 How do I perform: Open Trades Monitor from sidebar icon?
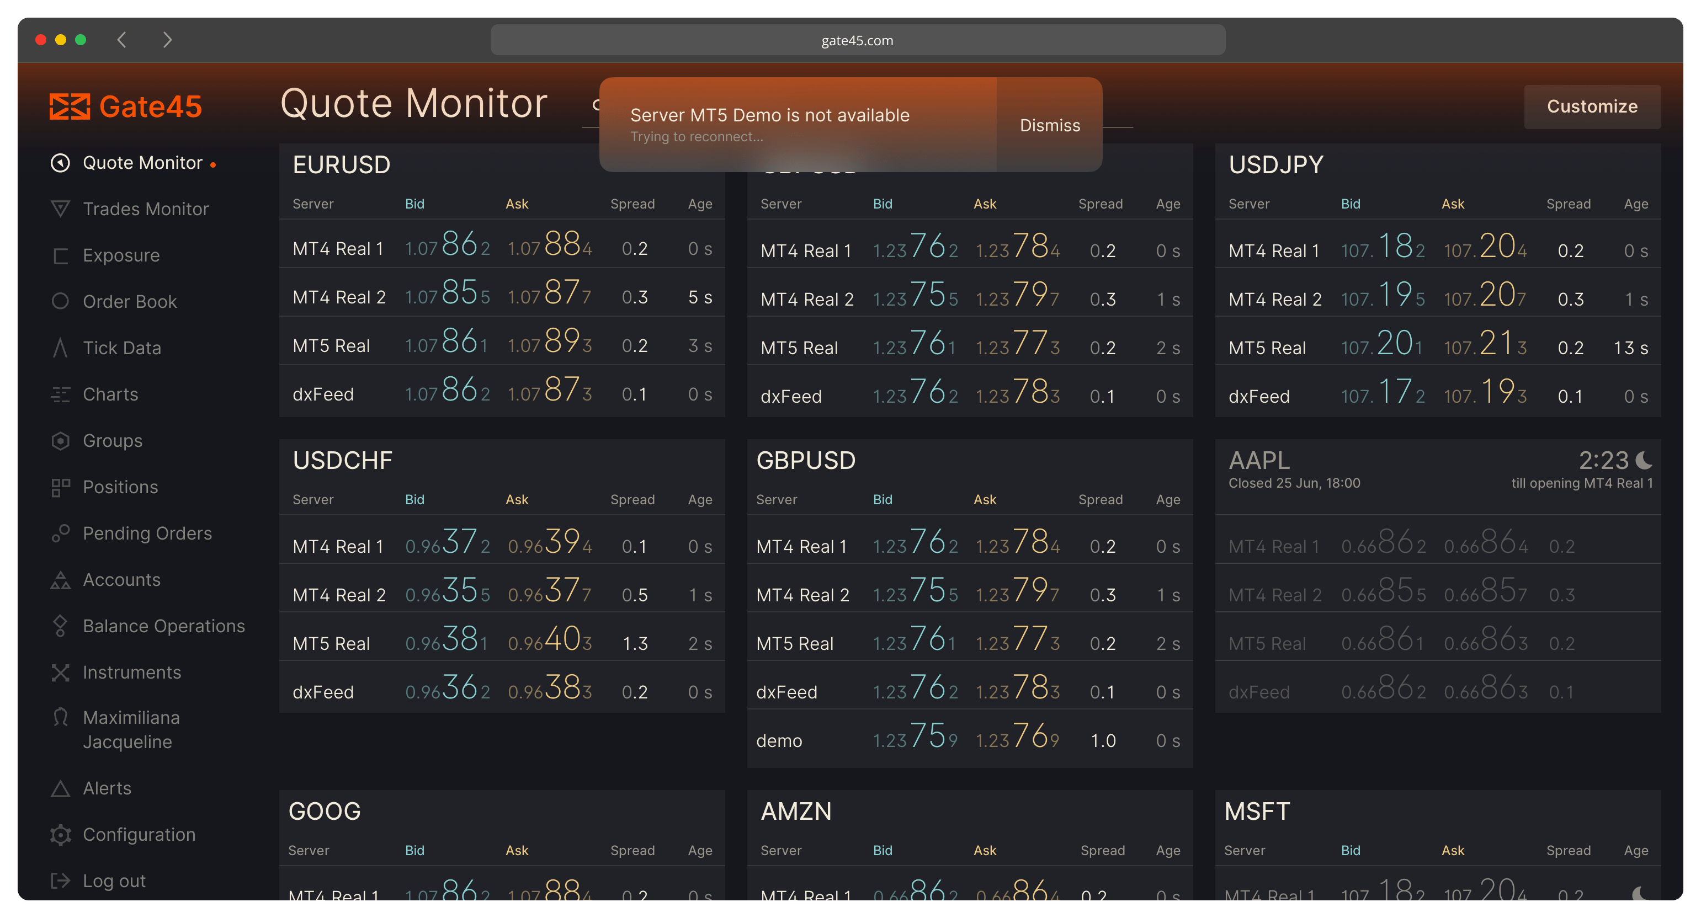coord(60,209)
